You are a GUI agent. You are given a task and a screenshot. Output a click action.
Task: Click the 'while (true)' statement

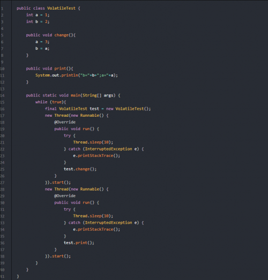coord(50,102)
